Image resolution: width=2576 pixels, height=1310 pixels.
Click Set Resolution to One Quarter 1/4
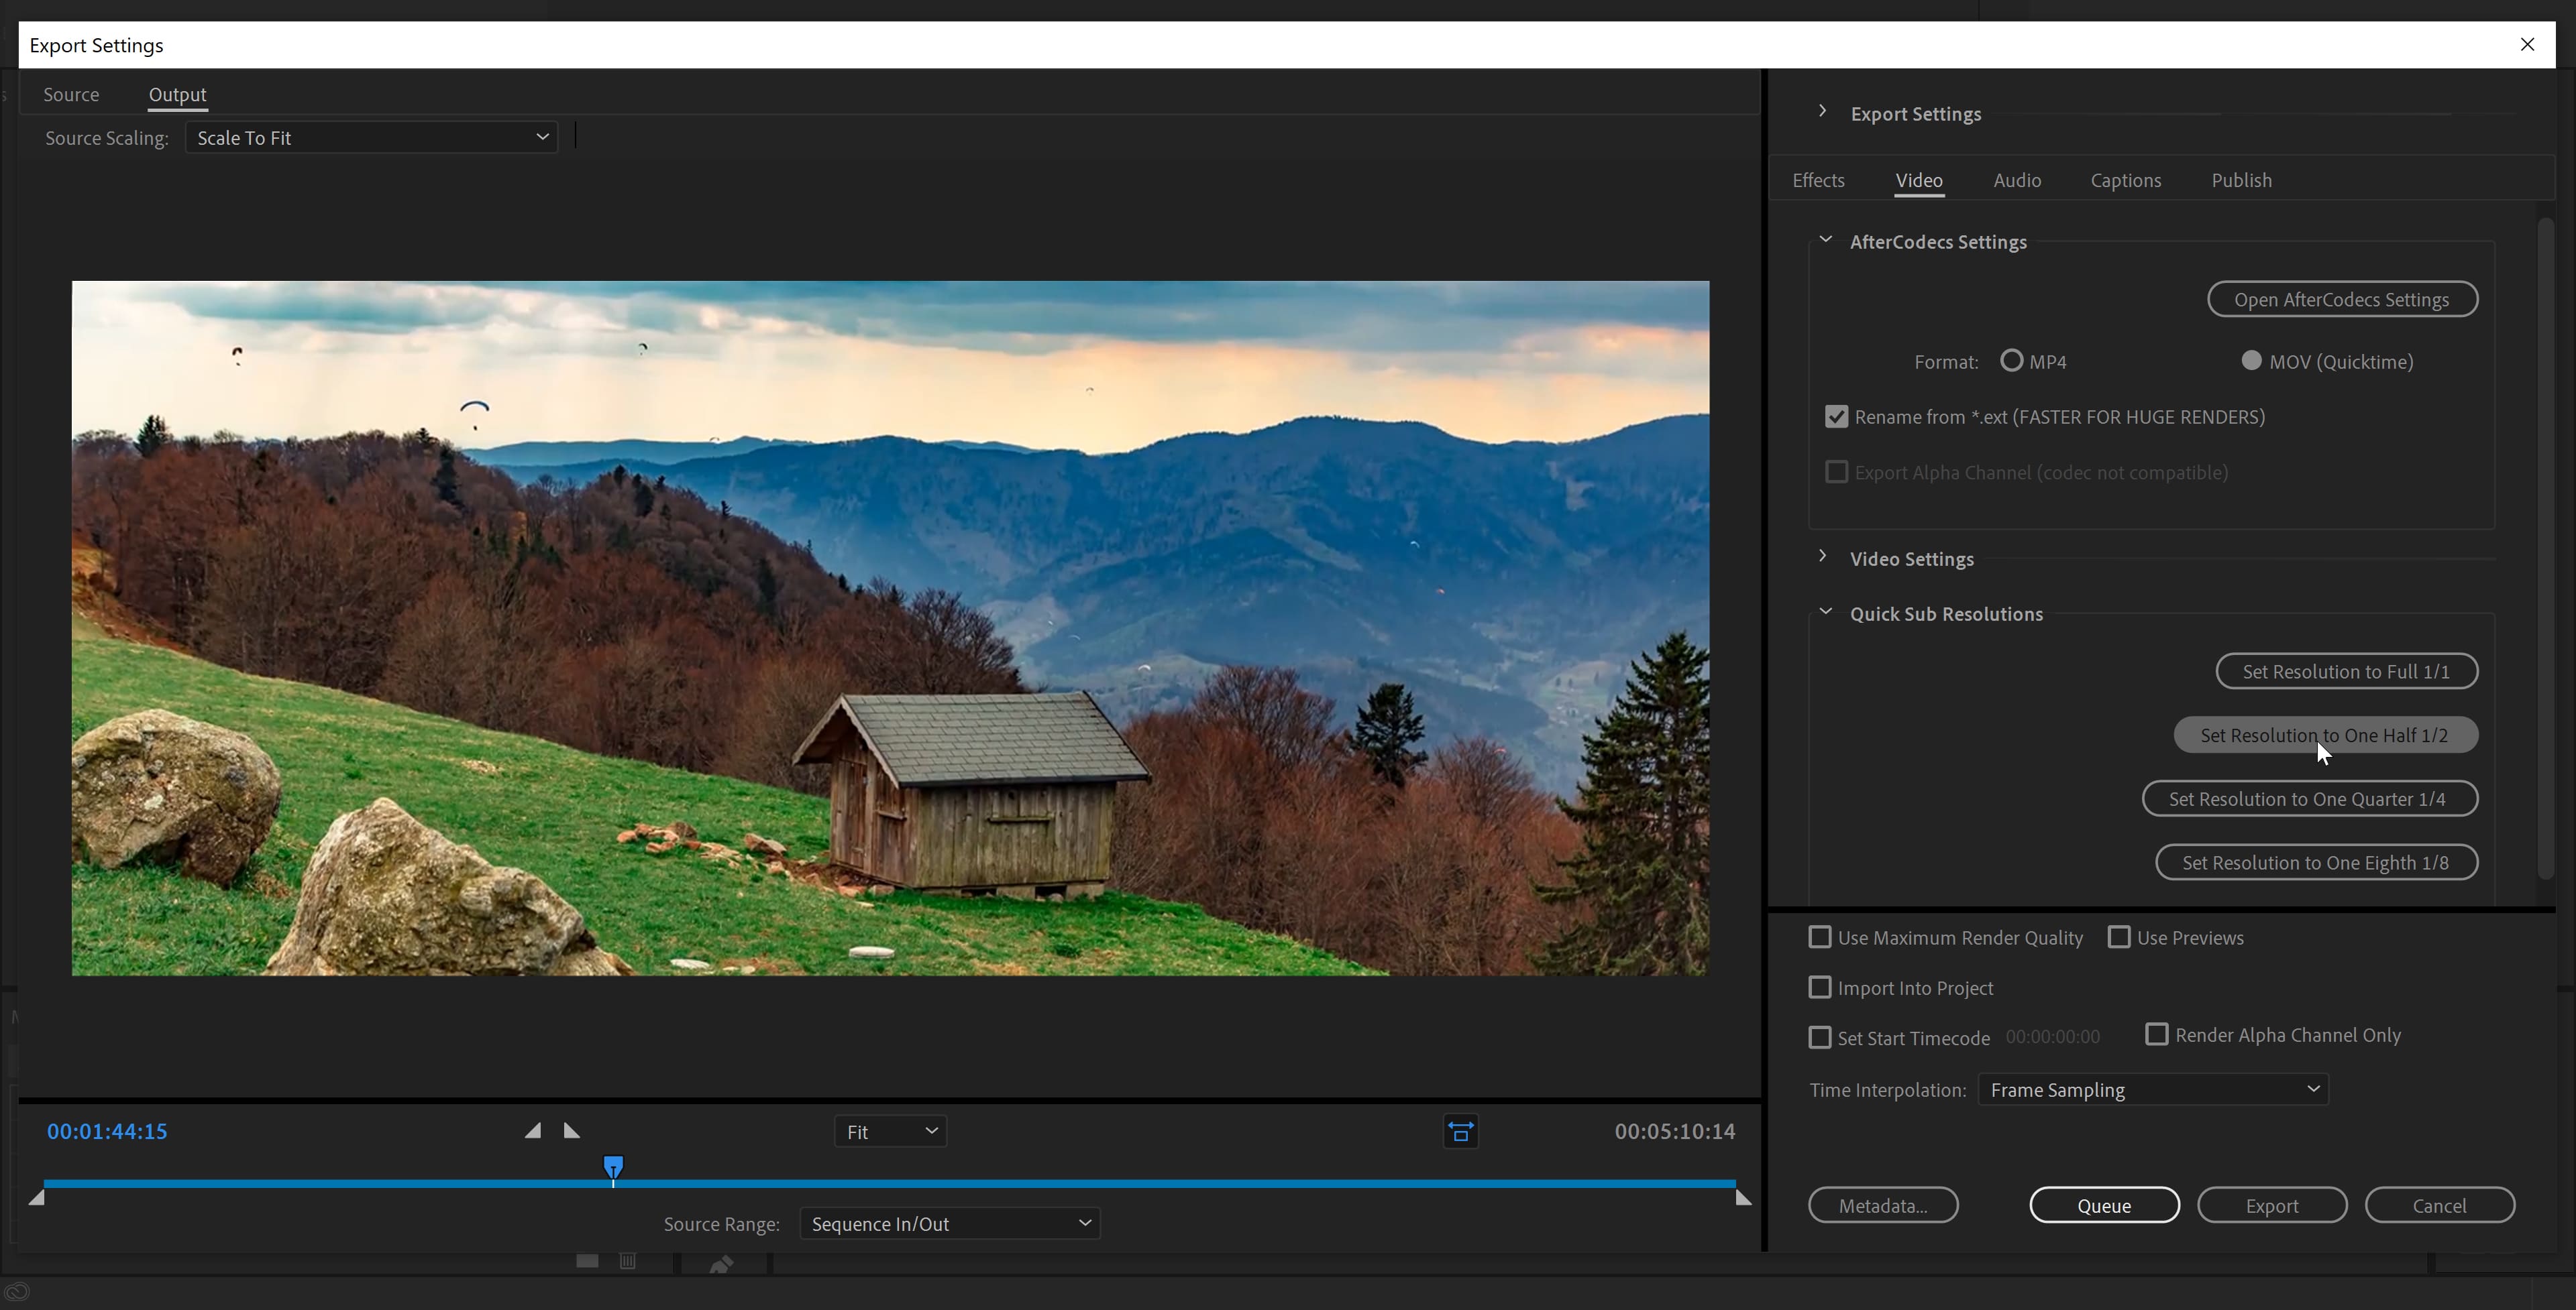[2308, 798]
